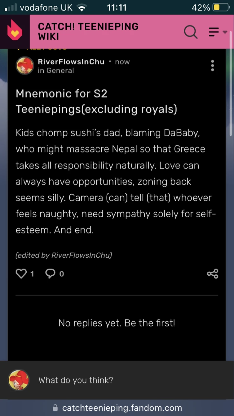Like the post with heart icon
The width and height of the screenshot is (234, 416).
click(21, 274)
